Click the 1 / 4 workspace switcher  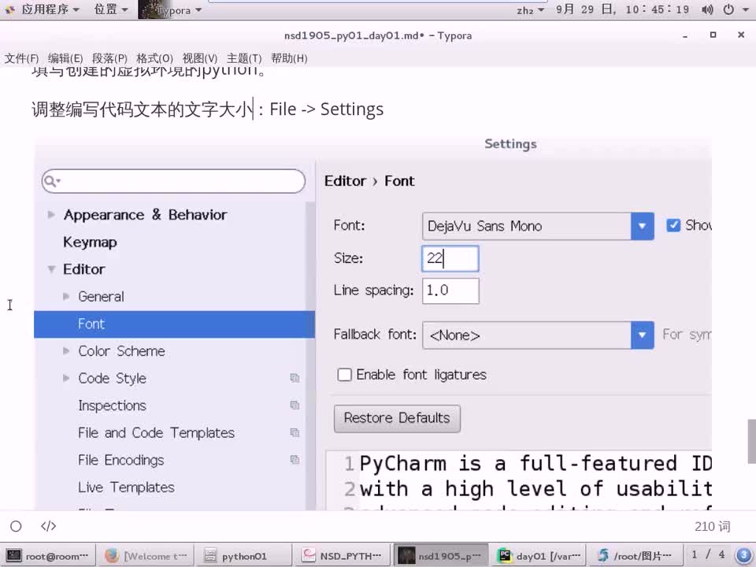coord(708,555)
